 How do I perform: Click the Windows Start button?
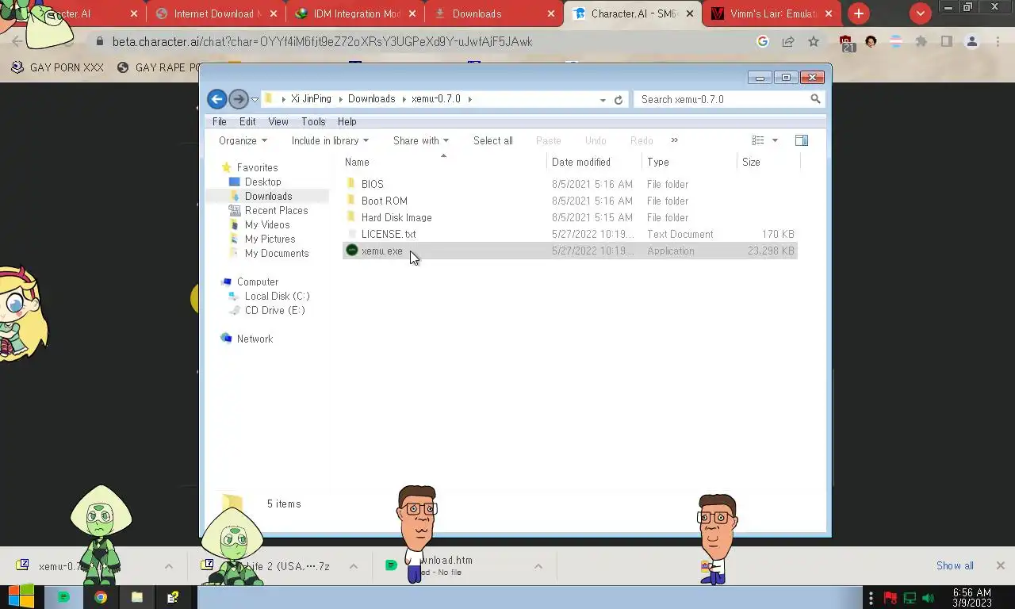21,596
